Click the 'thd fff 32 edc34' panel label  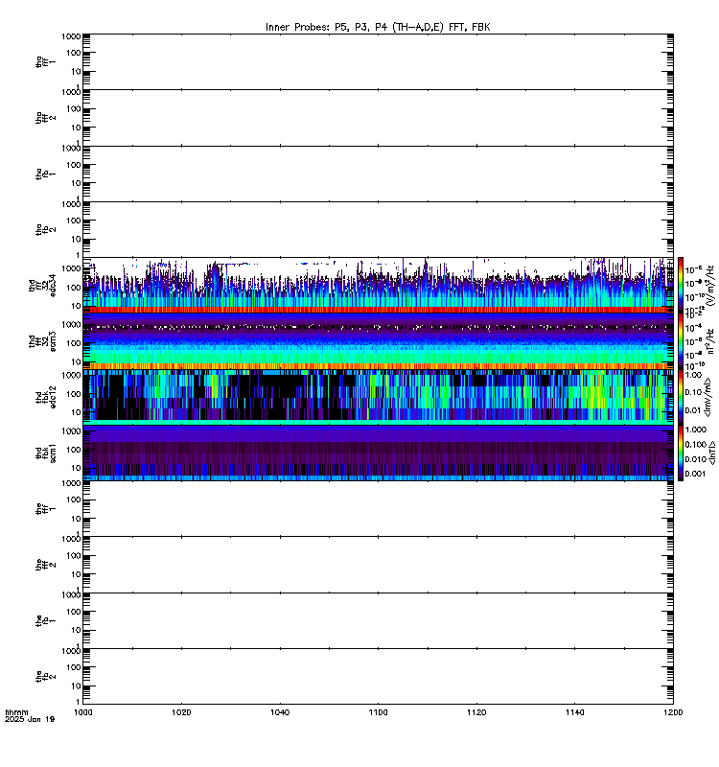click(x=42, y=286)
